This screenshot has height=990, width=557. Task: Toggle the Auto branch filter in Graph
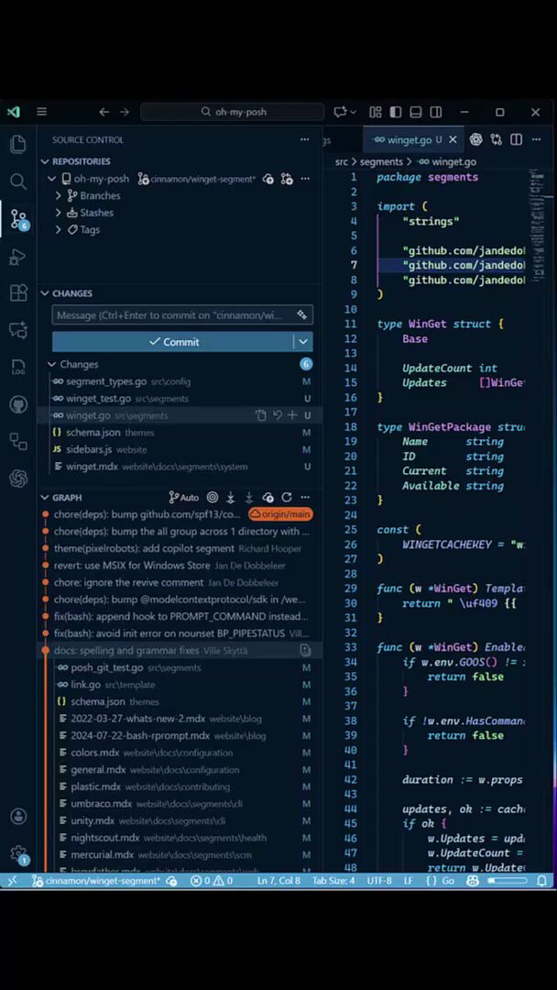[x=183, y=497]
